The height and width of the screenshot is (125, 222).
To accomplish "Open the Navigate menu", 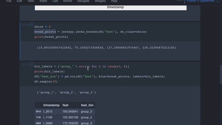I will 83,1.
